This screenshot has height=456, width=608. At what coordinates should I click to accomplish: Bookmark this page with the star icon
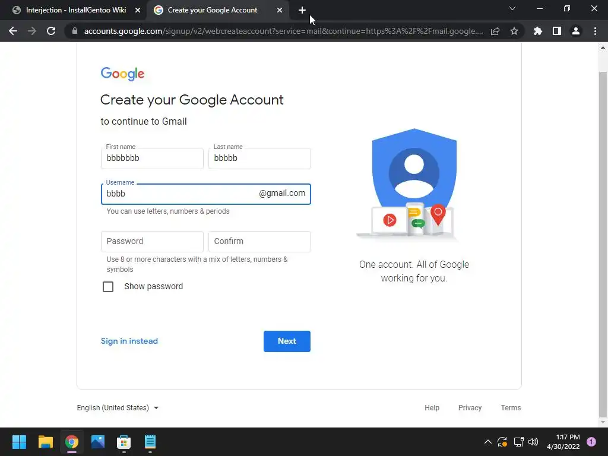[x=514, y=31]
